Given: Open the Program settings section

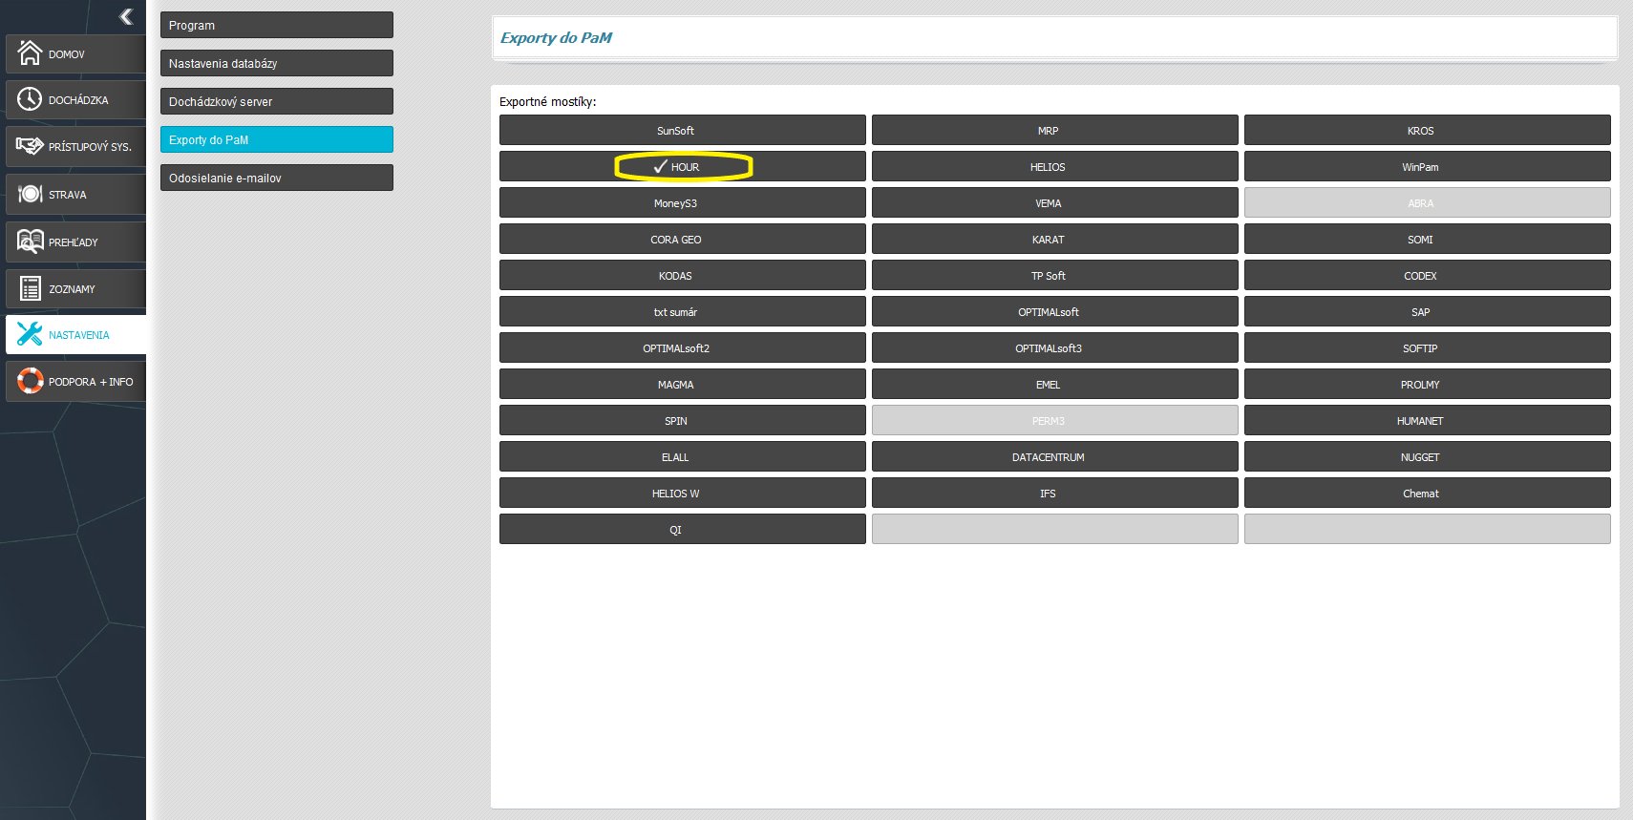Looking at the screenshot, I should click(x=277, y=25).
